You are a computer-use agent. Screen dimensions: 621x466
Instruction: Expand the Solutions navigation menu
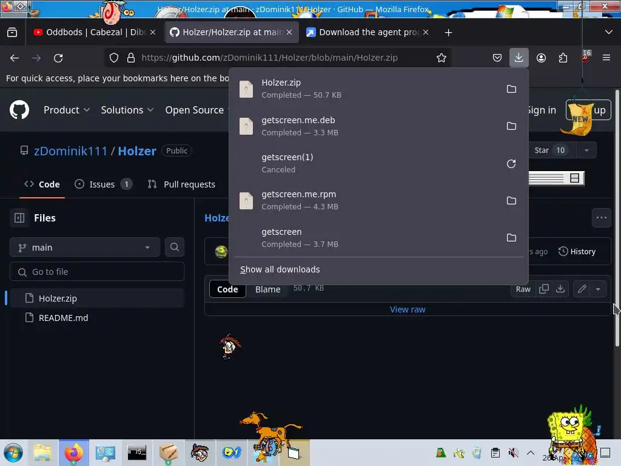[x=127, y=110]
